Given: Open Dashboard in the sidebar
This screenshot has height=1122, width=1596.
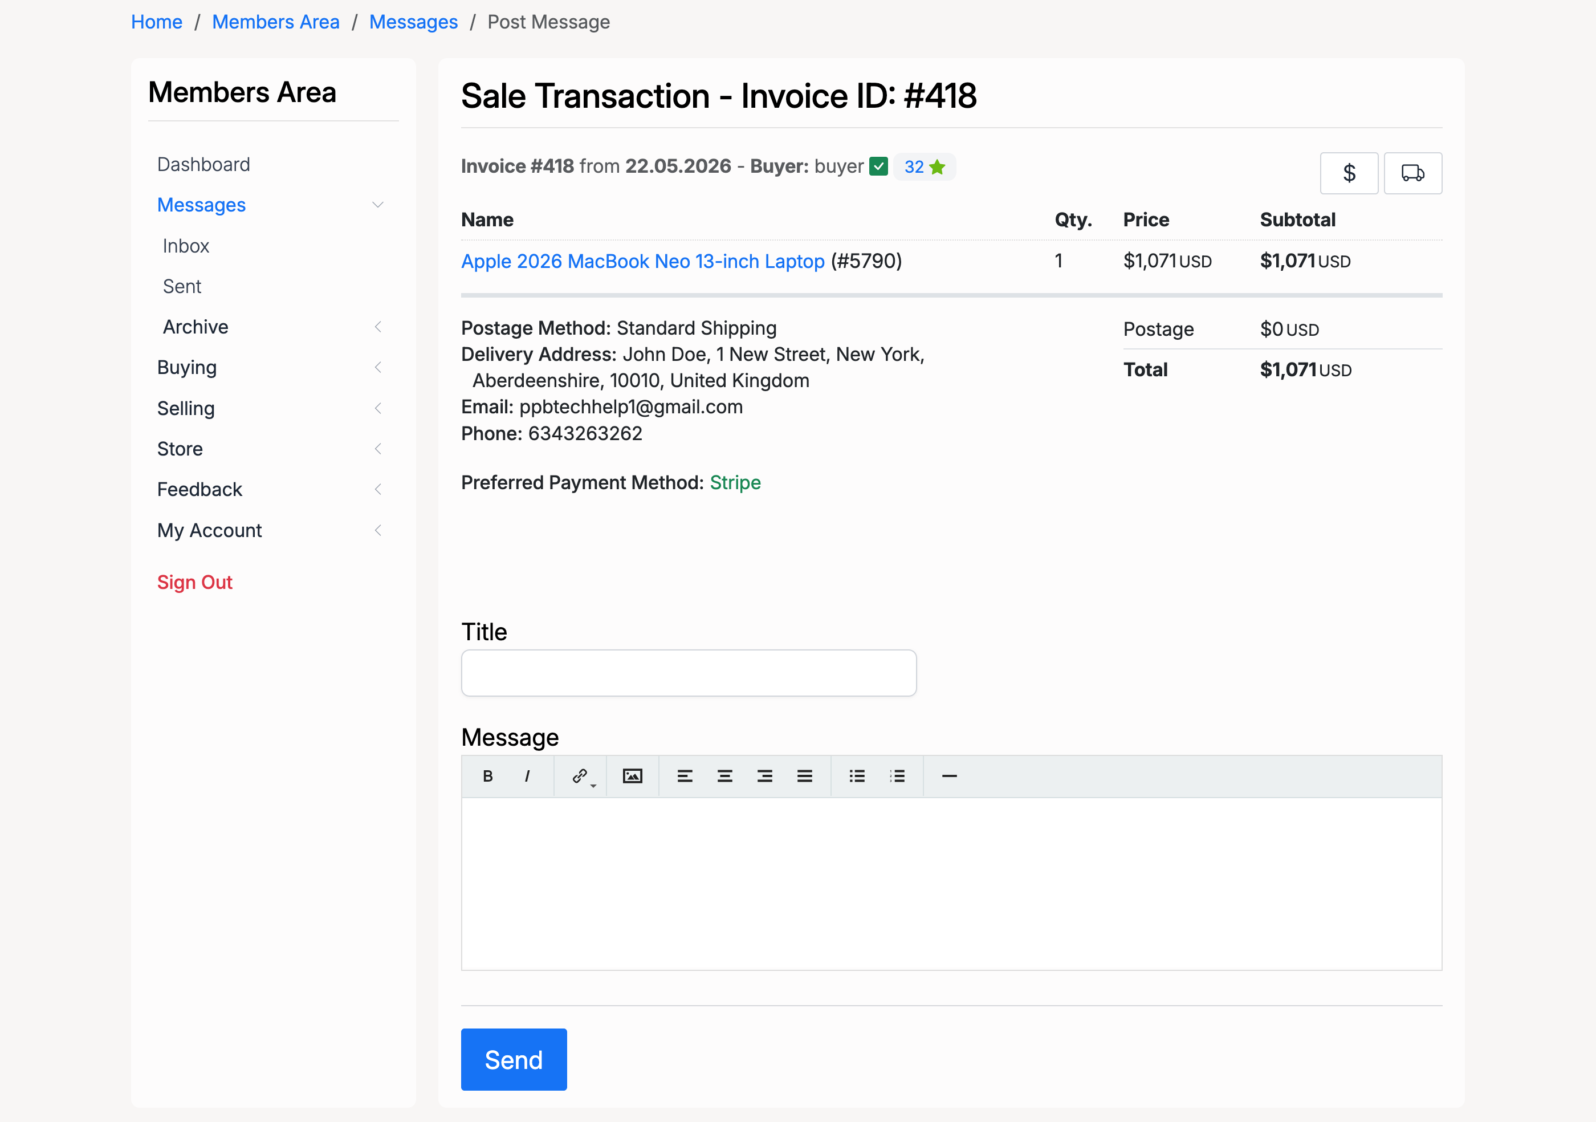Looking at the screenshot, I should (x=203, y=165).
